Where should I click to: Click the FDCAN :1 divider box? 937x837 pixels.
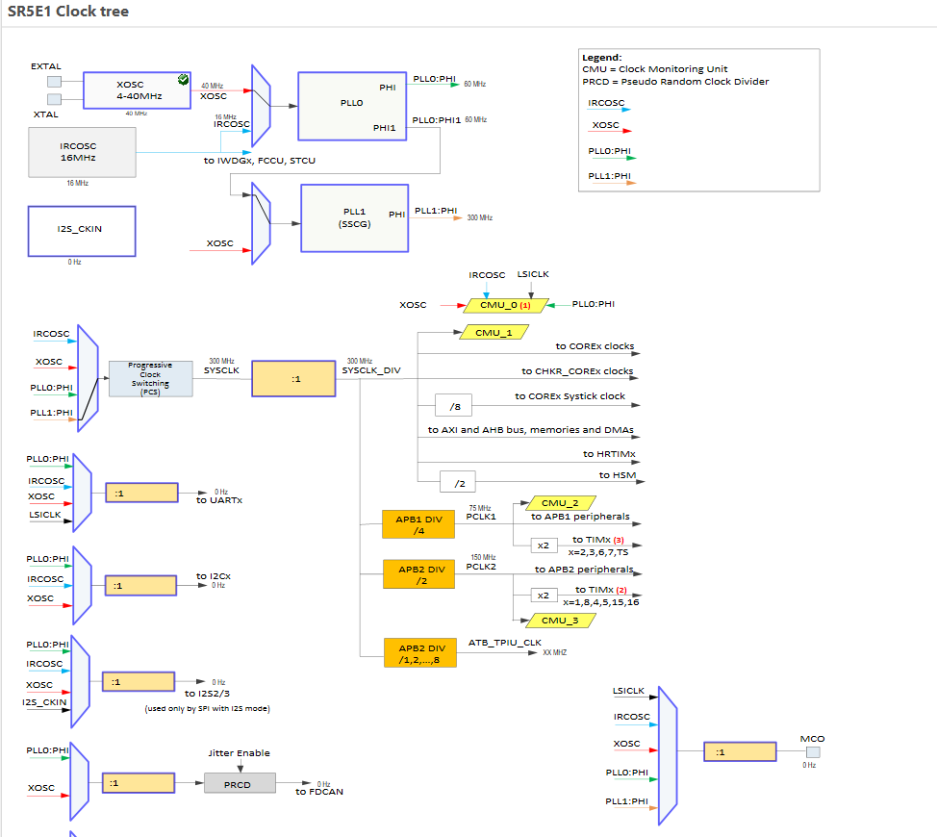click(139, 782)
